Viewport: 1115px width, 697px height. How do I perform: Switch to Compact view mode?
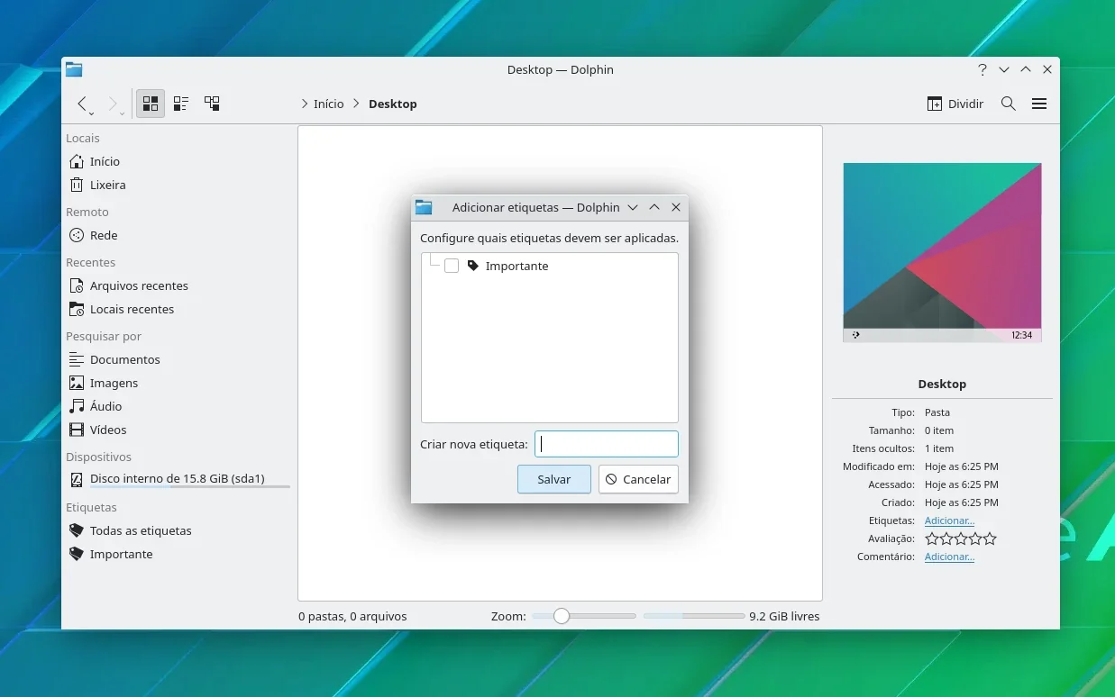(x=181, y=104)
